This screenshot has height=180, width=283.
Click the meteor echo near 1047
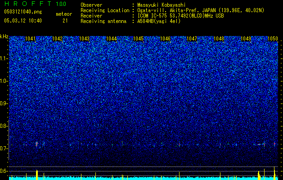coord(179,144)
